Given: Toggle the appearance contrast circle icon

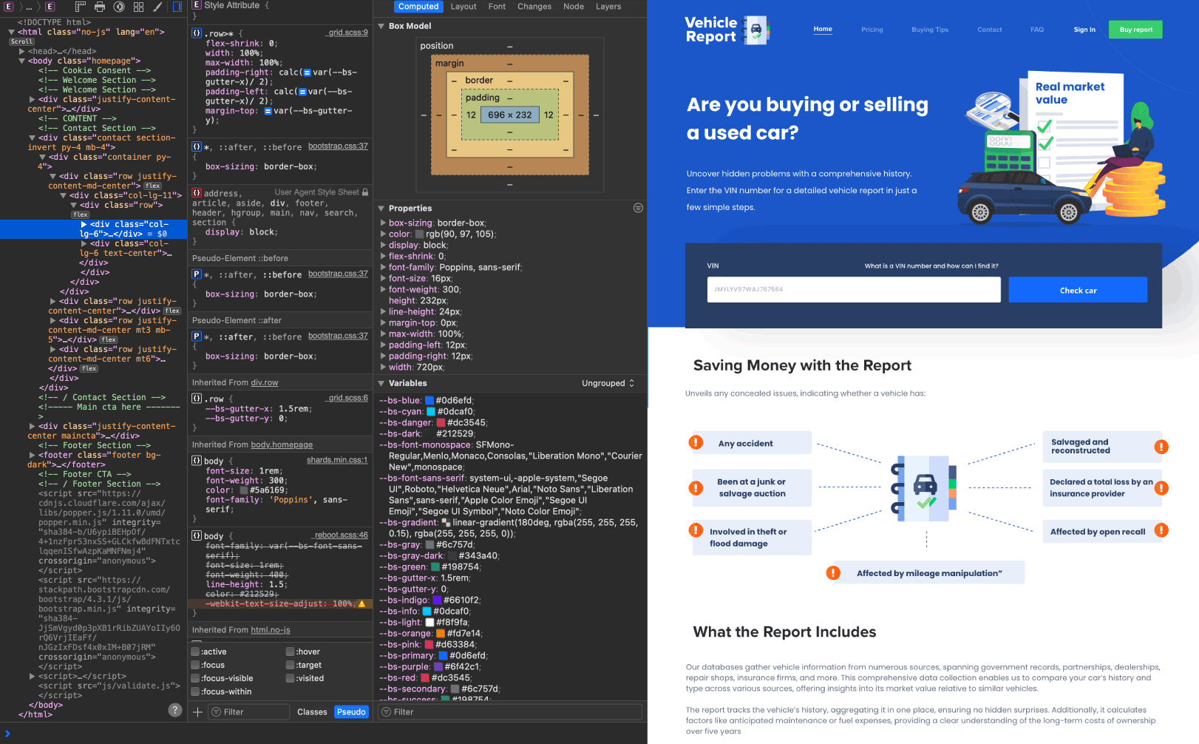Looking at the screenshot, I should tap(119, 7).
